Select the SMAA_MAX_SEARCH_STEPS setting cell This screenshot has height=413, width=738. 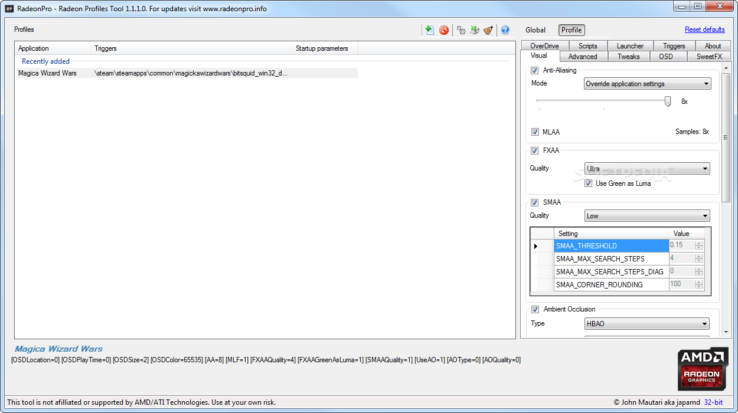[x=611, y=259]
